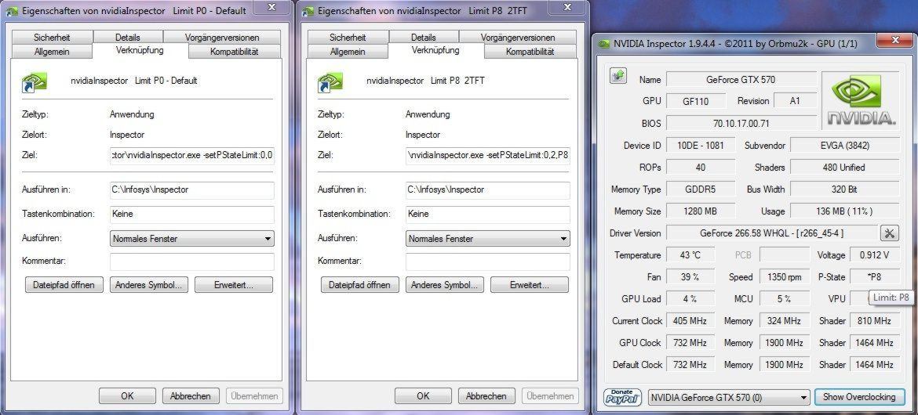Click the NVIDIA logo in Inspector window
918x415 pixels.
click(x=861, y=102)
